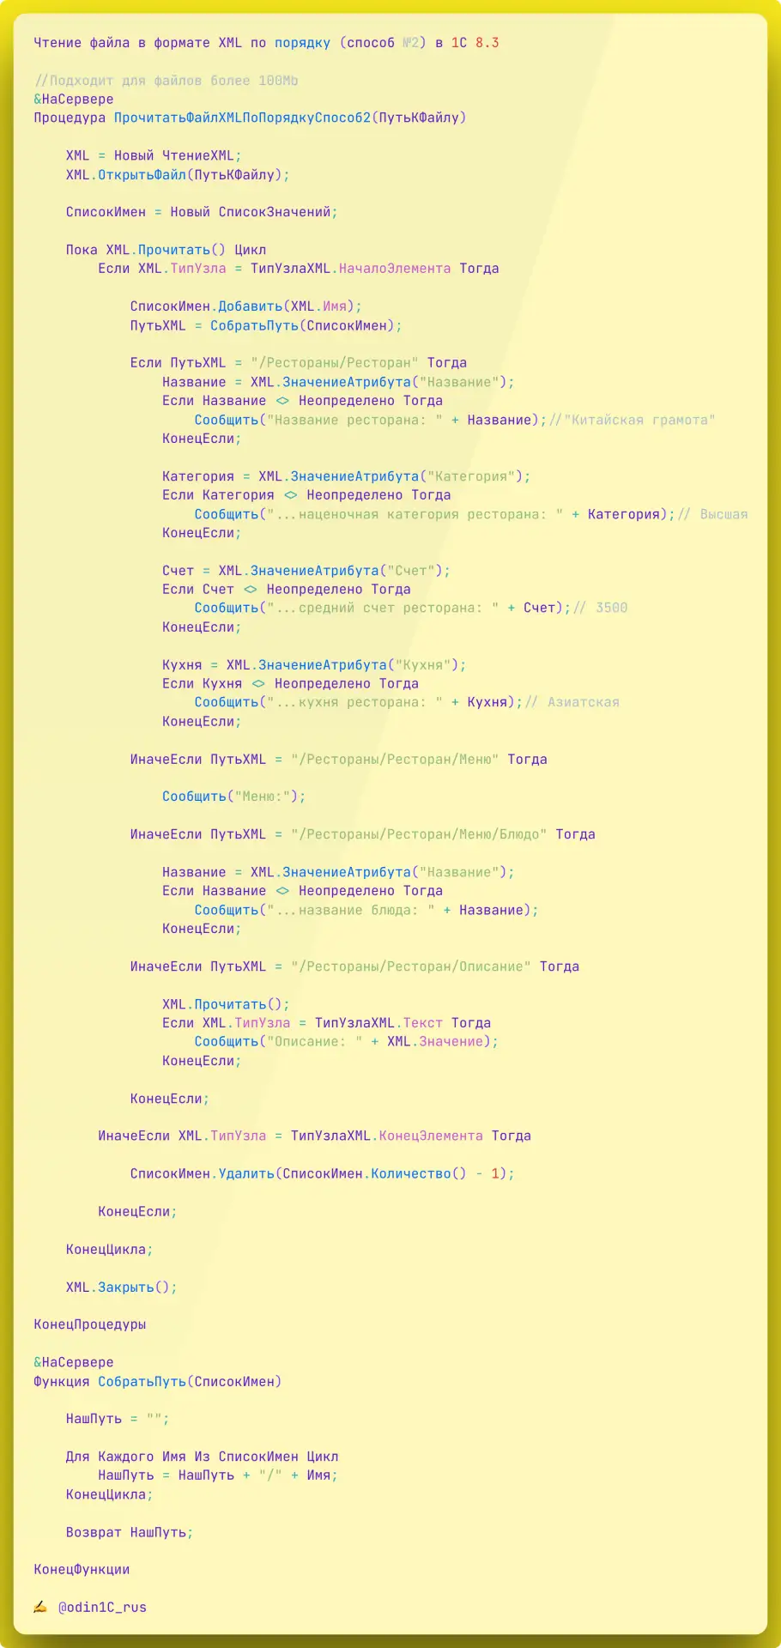Screen dimensions: 781x1648
Task: Select the 3500 comment value
Action: [x=611, y=608]
